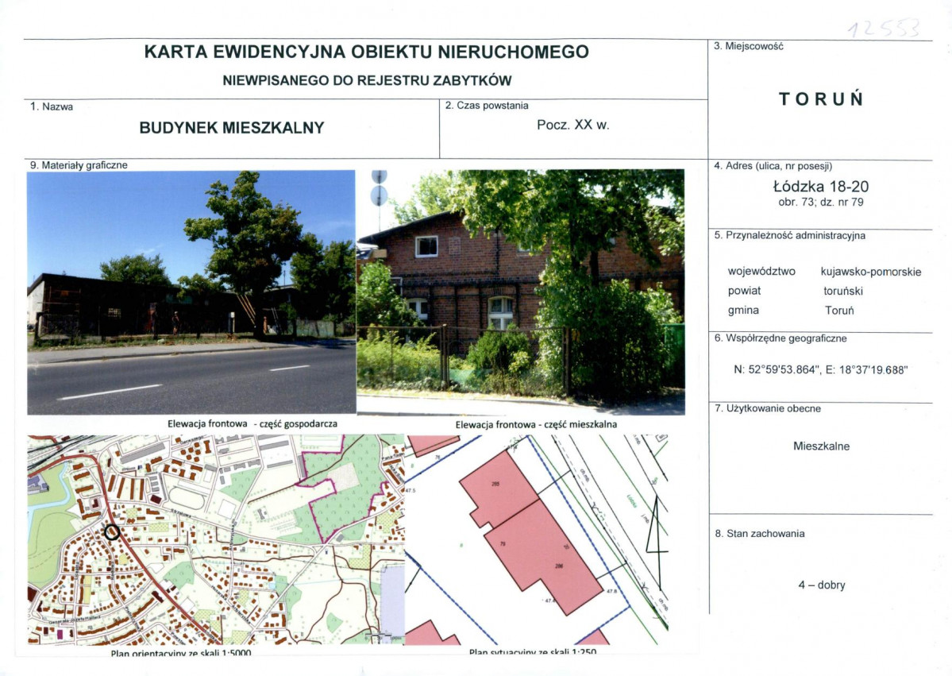This screenshot has height=676, width=952.
Task: Click the value 'kujawsko-pomorskie'
Action: coord(871,272)
